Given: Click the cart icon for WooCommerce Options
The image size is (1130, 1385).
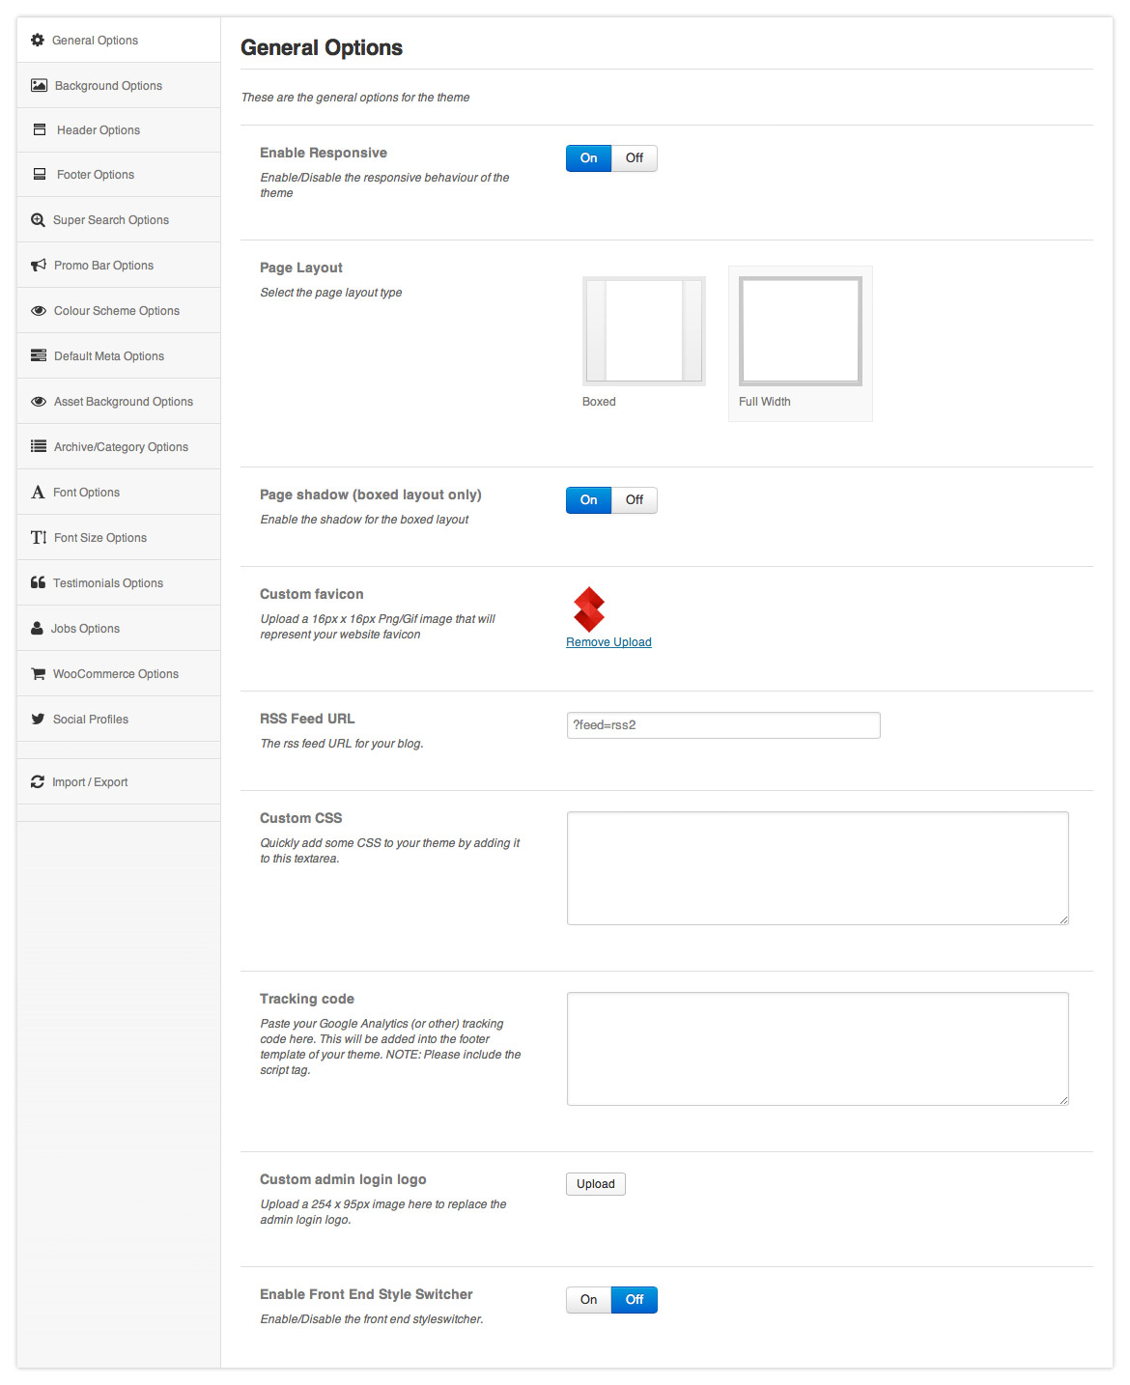Looking at the screenshot, I should pos(38,674).
